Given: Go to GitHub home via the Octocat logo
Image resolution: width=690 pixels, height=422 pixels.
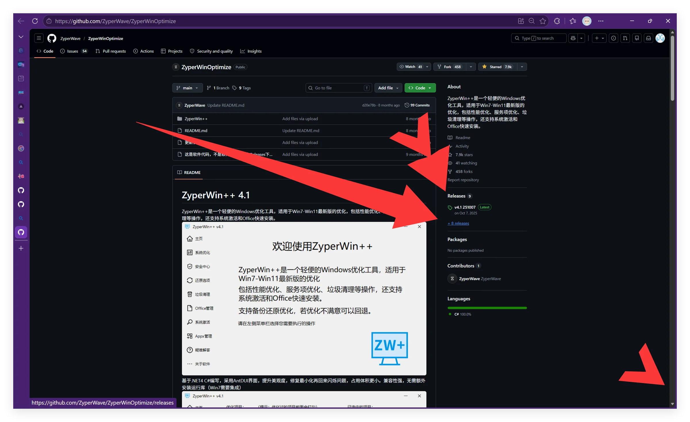Looking at the screenshot, I should [x=52, y=38].
